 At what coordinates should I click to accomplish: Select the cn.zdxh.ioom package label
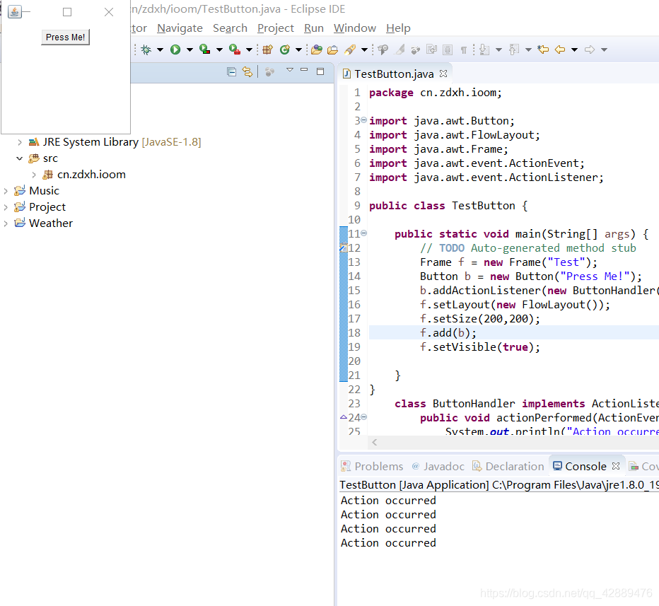click(x=91, y=175)
